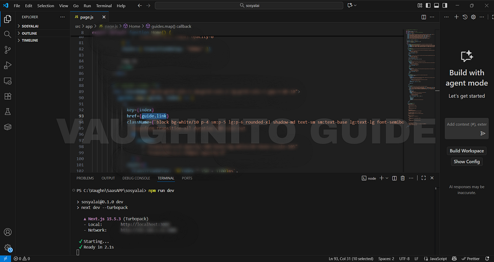494x262 pixels.
Task: Open the Extensions view
Action: [7, 96]
